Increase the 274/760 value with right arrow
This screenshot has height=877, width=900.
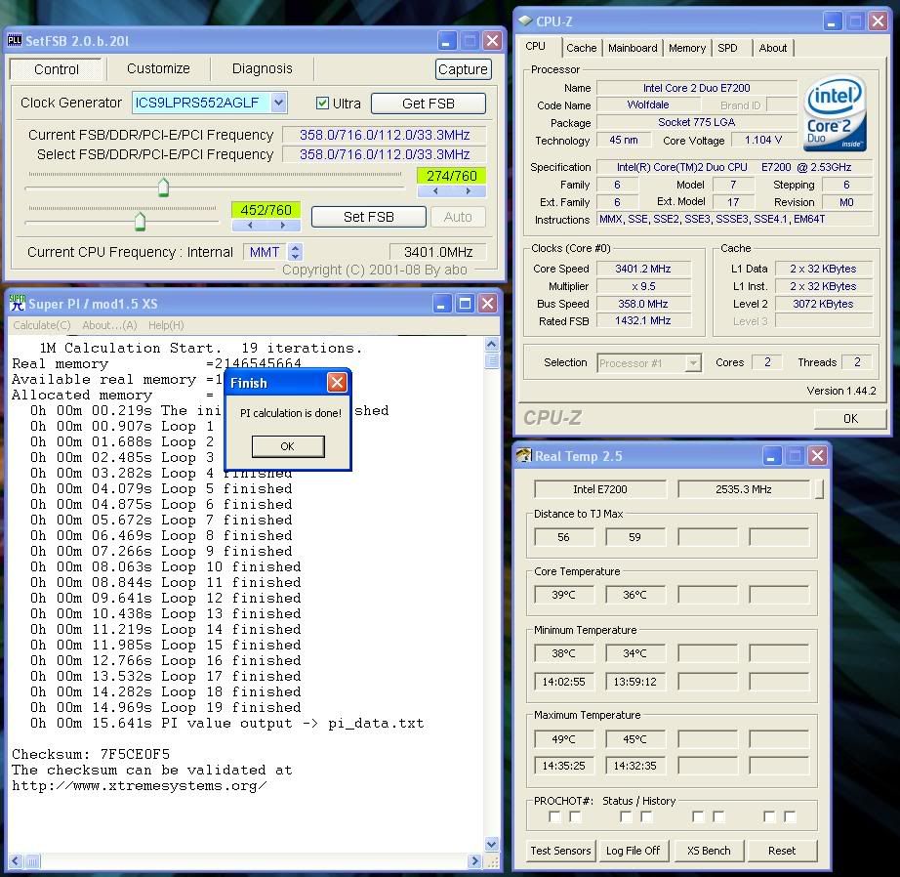coord(469,190)
